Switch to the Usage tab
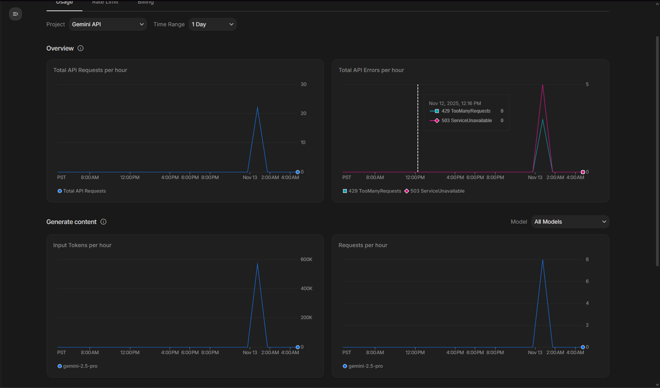This screenshot has height=388, width=660. pos(65,3)
